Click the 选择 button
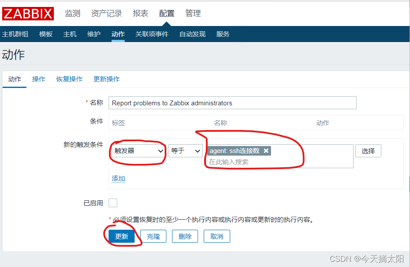The height and width of the screenshot is (267, 410). [368, 151]
